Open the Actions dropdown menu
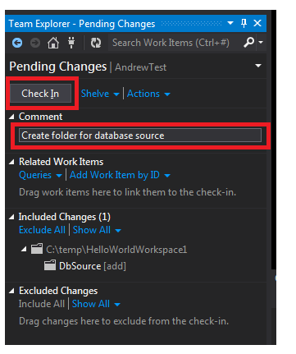This screenshot has width=296, height=354. click(x=148, y=94)
